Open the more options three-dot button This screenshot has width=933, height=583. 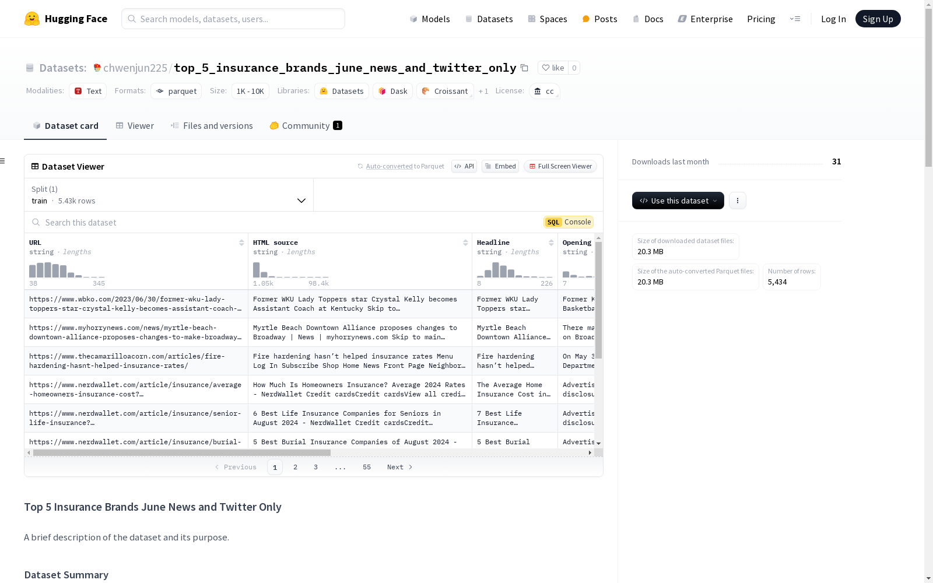pyautogui.click(x=738, y=201)
